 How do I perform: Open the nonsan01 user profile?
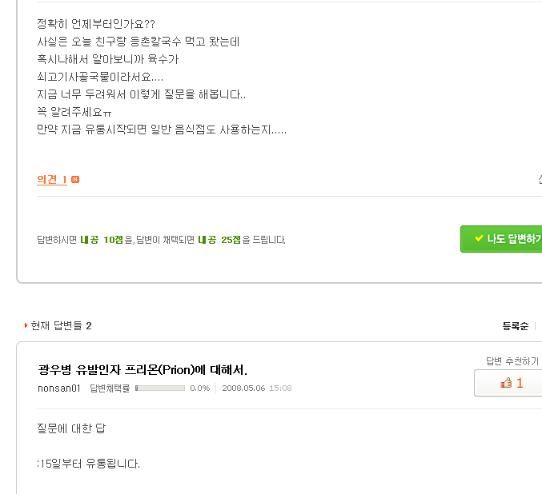click(x=58, y=388)
